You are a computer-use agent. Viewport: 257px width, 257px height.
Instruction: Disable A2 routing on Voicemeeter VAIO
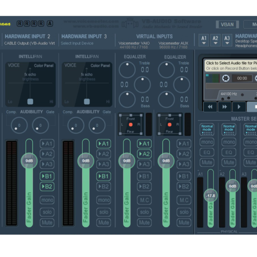144,154
